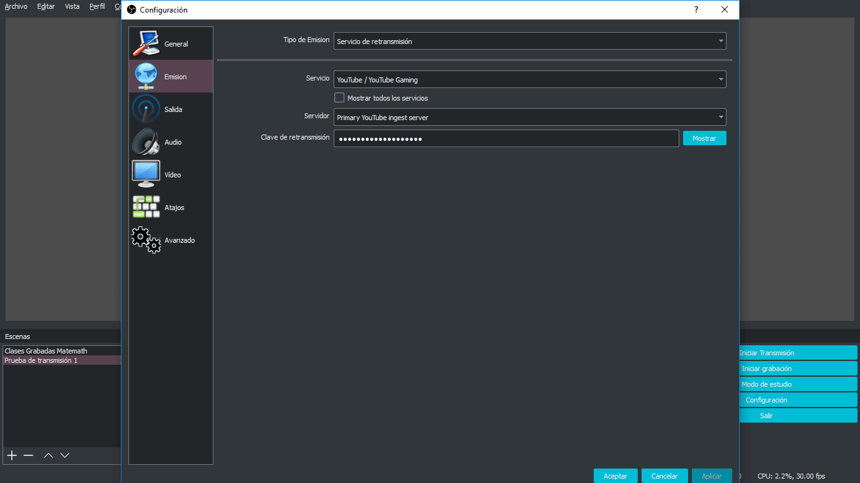Click the Configuración button in main window
Viewport: 860px width, 483px height.
coord(798,400)
